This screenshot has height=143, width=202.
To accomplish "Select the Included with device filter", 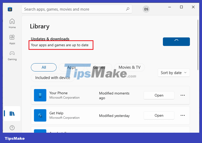I will click(53, 78).
